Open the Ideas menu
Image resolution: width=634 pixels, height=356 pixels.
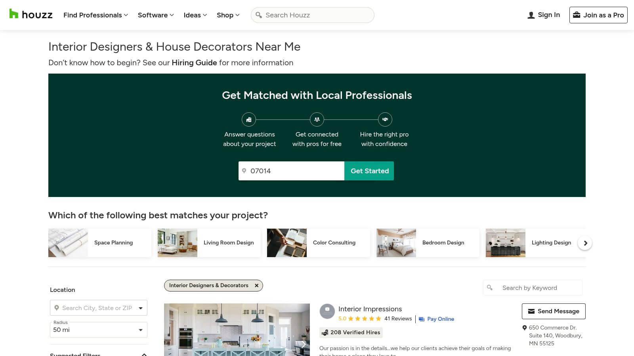[195, 15]
